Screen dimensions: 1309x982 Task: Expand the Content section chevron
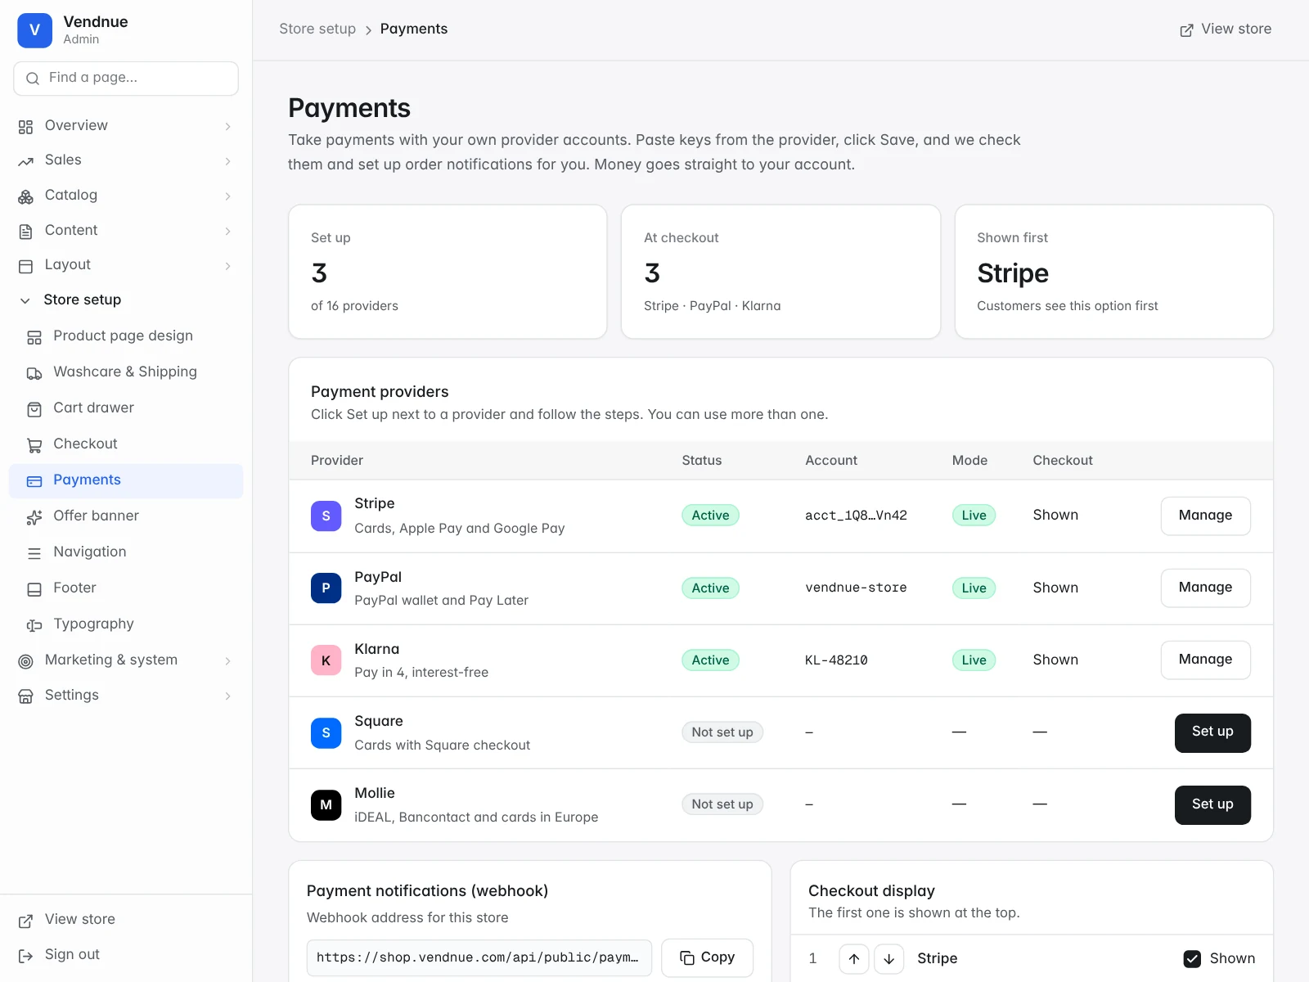click(227, 231)
